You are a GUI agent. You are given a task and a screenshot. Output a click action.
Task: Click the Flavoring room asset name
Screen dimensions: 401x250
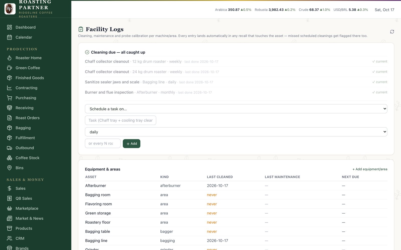click(98, 204)
